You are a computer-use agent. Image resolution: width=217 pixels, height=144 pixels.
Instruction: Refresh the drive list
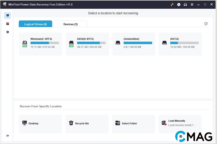[206, 24]
